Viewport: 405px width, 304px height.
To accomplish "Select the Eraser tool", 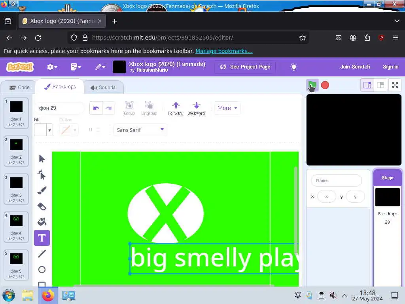I will click(42, 206).
